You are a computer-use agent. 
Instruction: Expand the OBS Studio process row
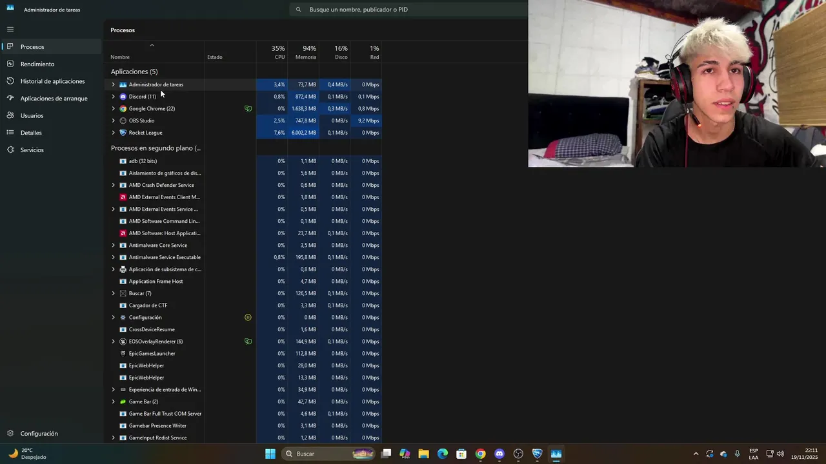114,121
